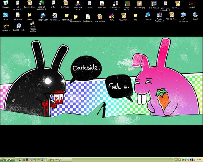Click the yellow warning triangle tray icon
The image size is (203, 162).
191,160
